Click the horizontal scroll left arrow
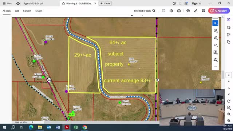Screen dimensions: 233x131 [32, 122]
